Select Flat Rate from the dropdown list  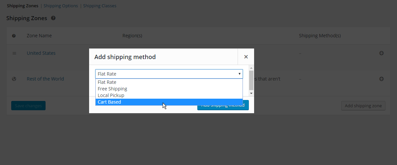pos(107,82)
